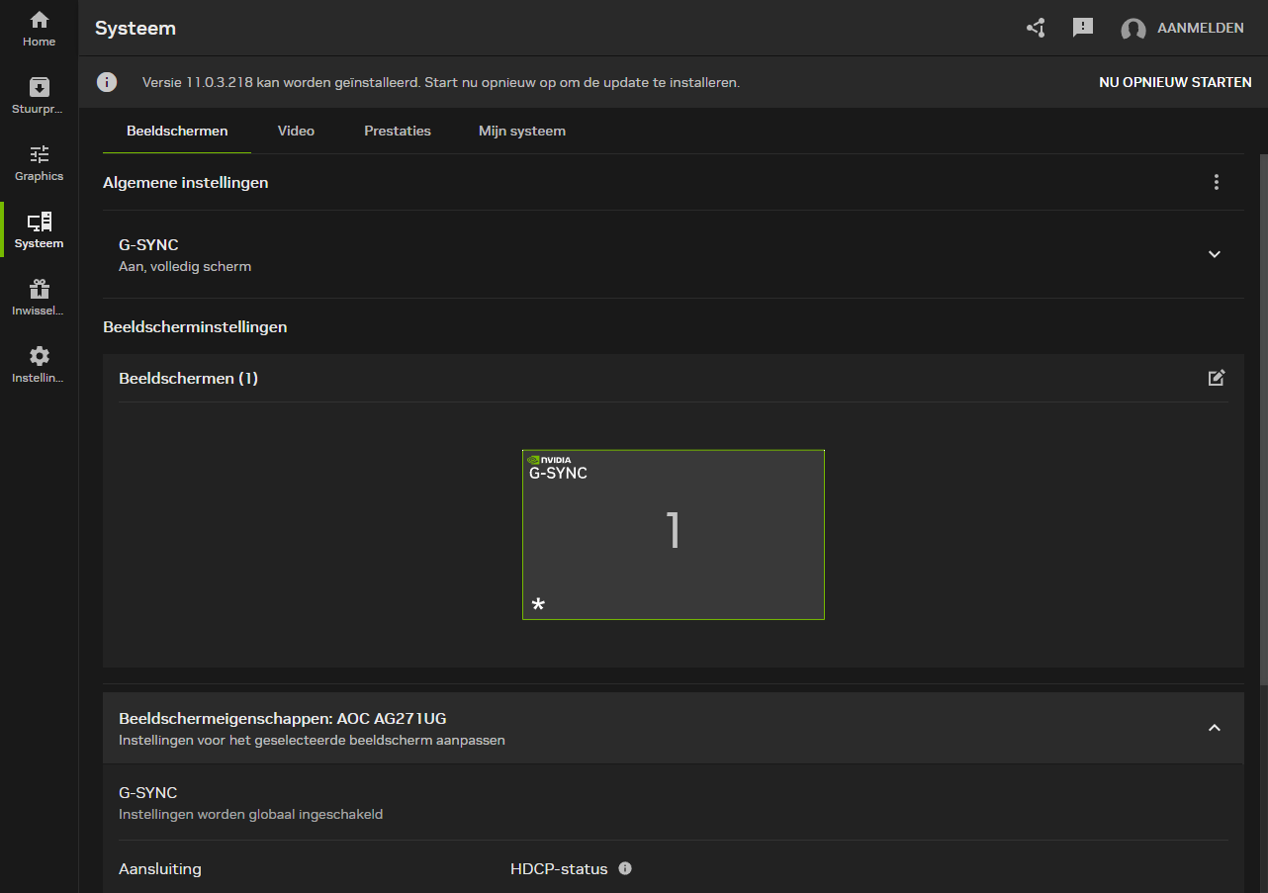
Task: Click NU OPNIEUW STARTEN button
Action: click(x=1175, y=82)
